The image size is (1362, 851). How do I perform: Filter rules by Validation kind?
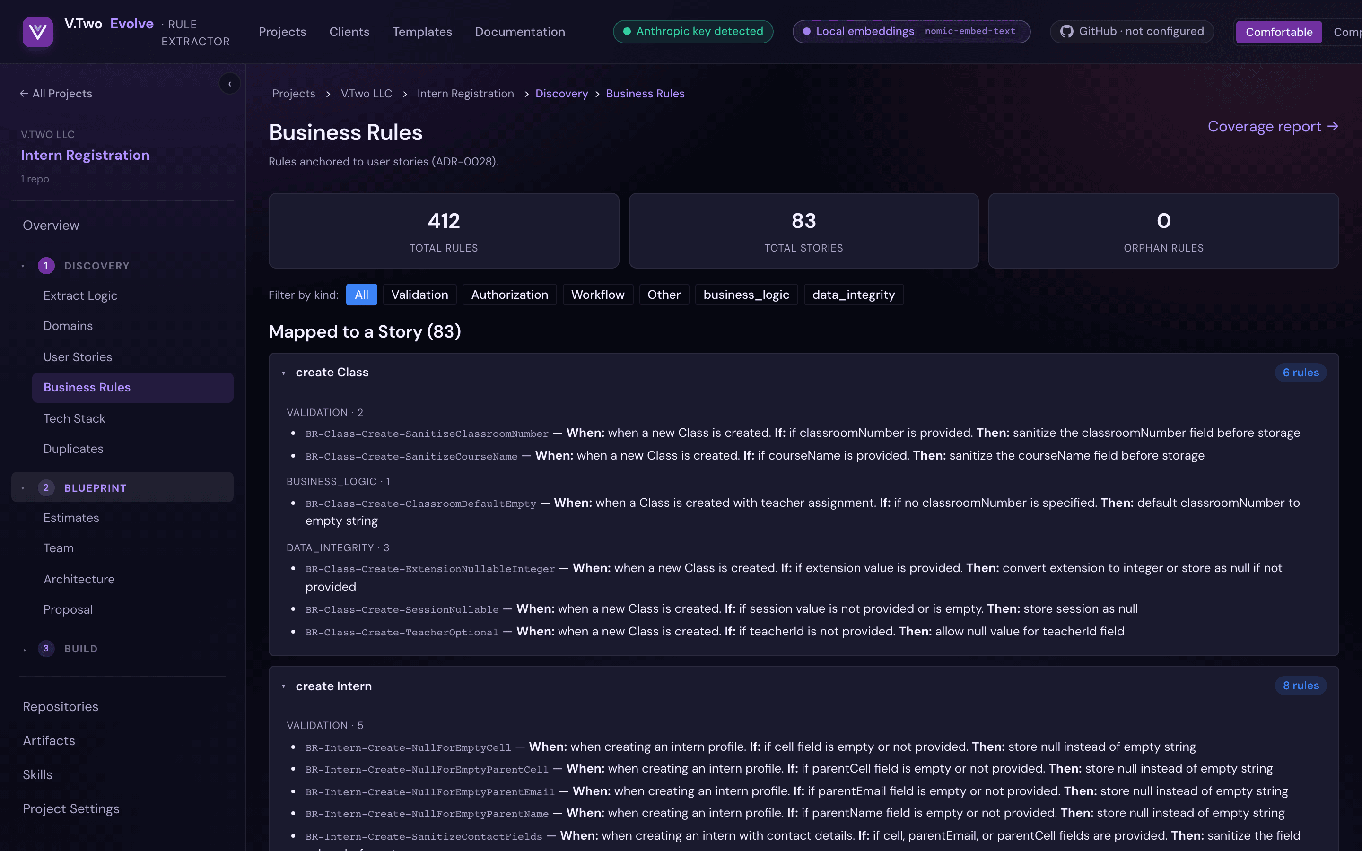pos(420,295)
